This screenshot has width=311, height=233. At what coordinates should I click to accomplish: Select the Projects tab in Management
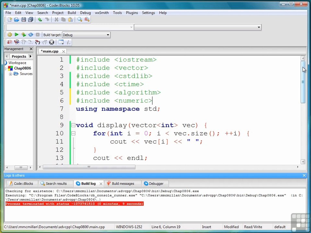[x=19, y=56]
